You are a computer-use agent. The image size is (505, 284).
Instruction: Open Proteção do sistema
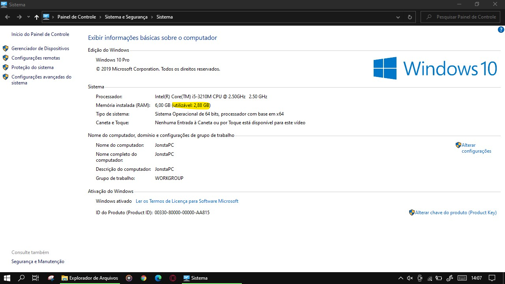(x=32, y=67)
